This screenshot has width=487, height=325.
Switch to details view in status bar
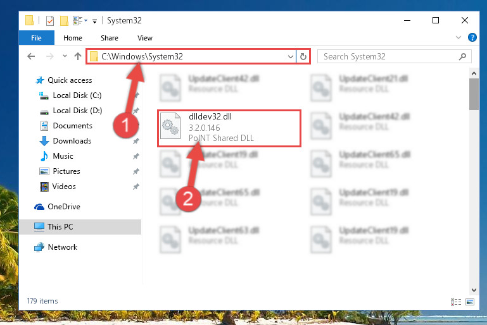456,302
